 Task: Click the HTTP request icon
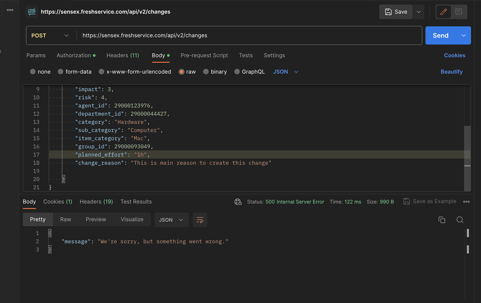(x=32, y=12)
